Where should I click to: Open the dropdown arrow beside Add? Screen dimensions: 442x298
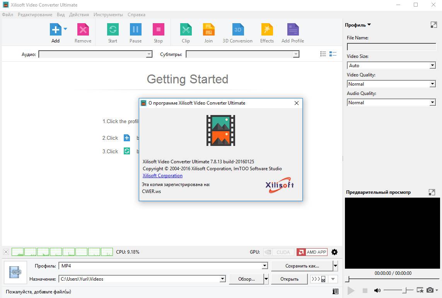[65, 29]
